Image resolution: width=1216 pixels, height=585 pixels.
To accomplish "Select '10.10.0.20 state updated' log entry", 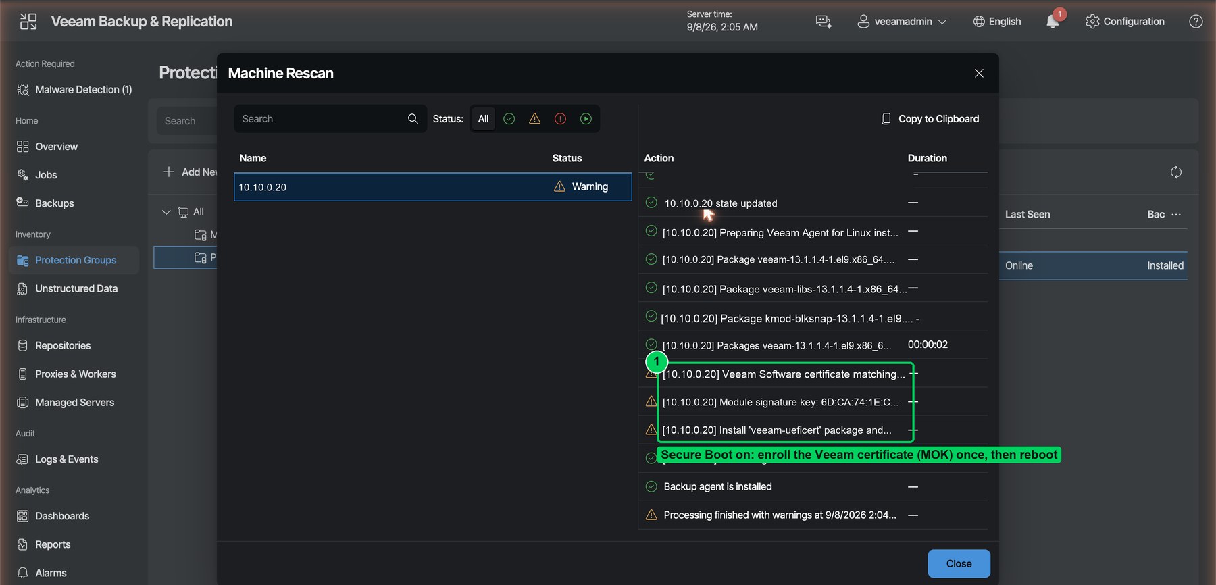I will coord(813,203).
